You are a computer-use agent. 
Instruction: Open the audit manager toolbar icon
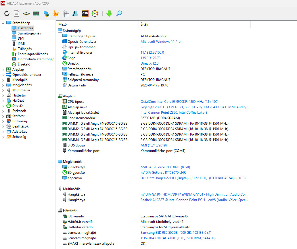[66, 13]
